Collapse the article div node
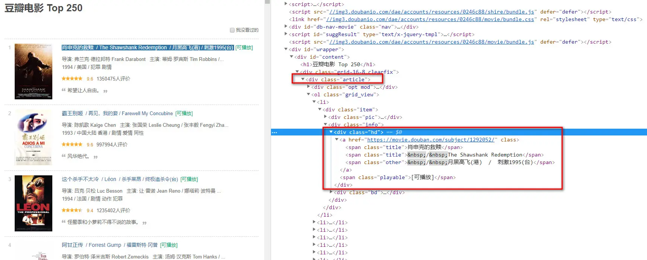 tap(303, 79)
